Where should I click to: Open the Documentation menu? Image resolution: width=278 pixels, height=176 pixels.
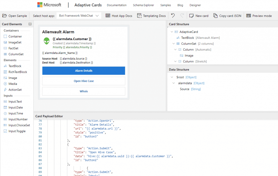click(117, 5)
